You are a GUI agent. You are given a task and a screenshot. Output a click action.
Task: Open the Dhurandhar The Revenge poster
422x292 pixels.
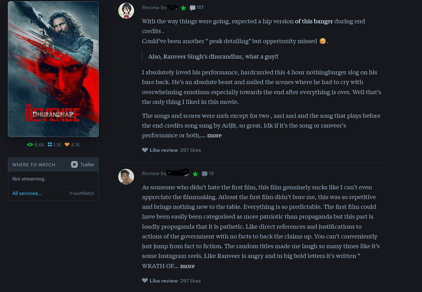[x=53, y=69]
